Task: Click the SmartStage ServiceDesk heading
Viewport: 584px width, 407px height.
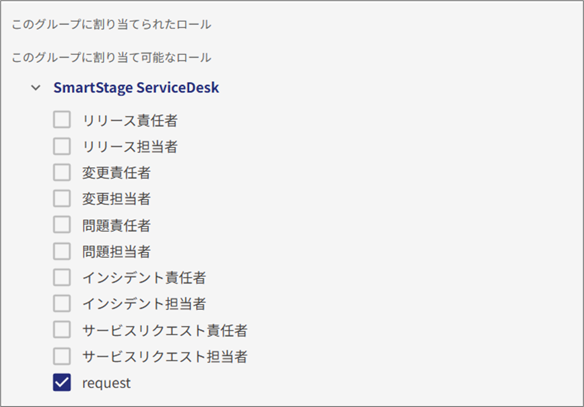Action: (x=136, y=87)
